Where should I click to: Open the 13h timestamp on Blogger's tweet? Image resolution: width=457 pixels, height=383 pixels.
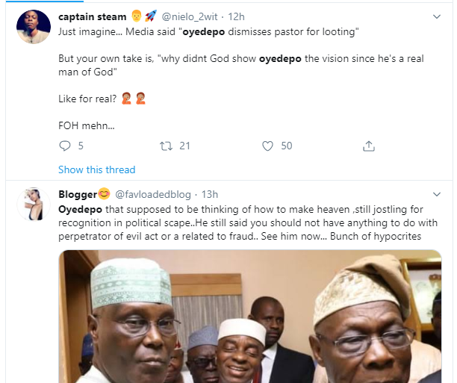(211, 194)
